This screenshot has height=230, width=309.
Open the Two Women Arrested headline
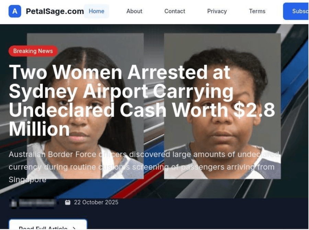tap(141, 100)
